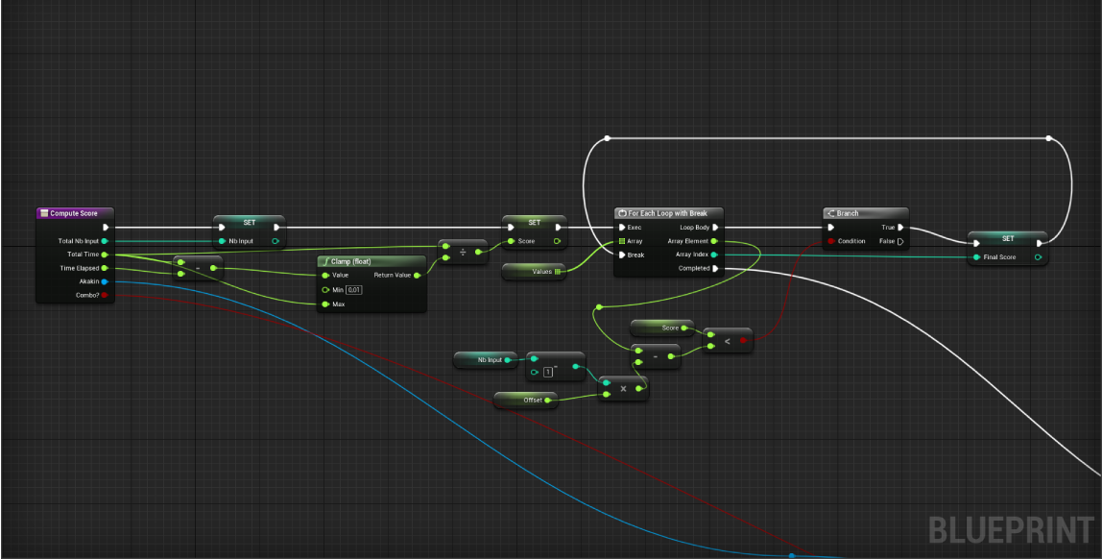Select the divide operator node
Viewport: 1102px width, 559px height.
pyautogui.click(x=463, y=252)
